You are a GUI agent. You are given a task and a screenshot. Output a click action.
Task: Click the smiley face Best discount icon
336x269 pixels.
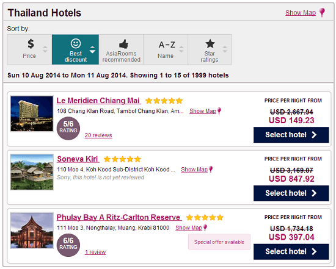coord(76,43)
